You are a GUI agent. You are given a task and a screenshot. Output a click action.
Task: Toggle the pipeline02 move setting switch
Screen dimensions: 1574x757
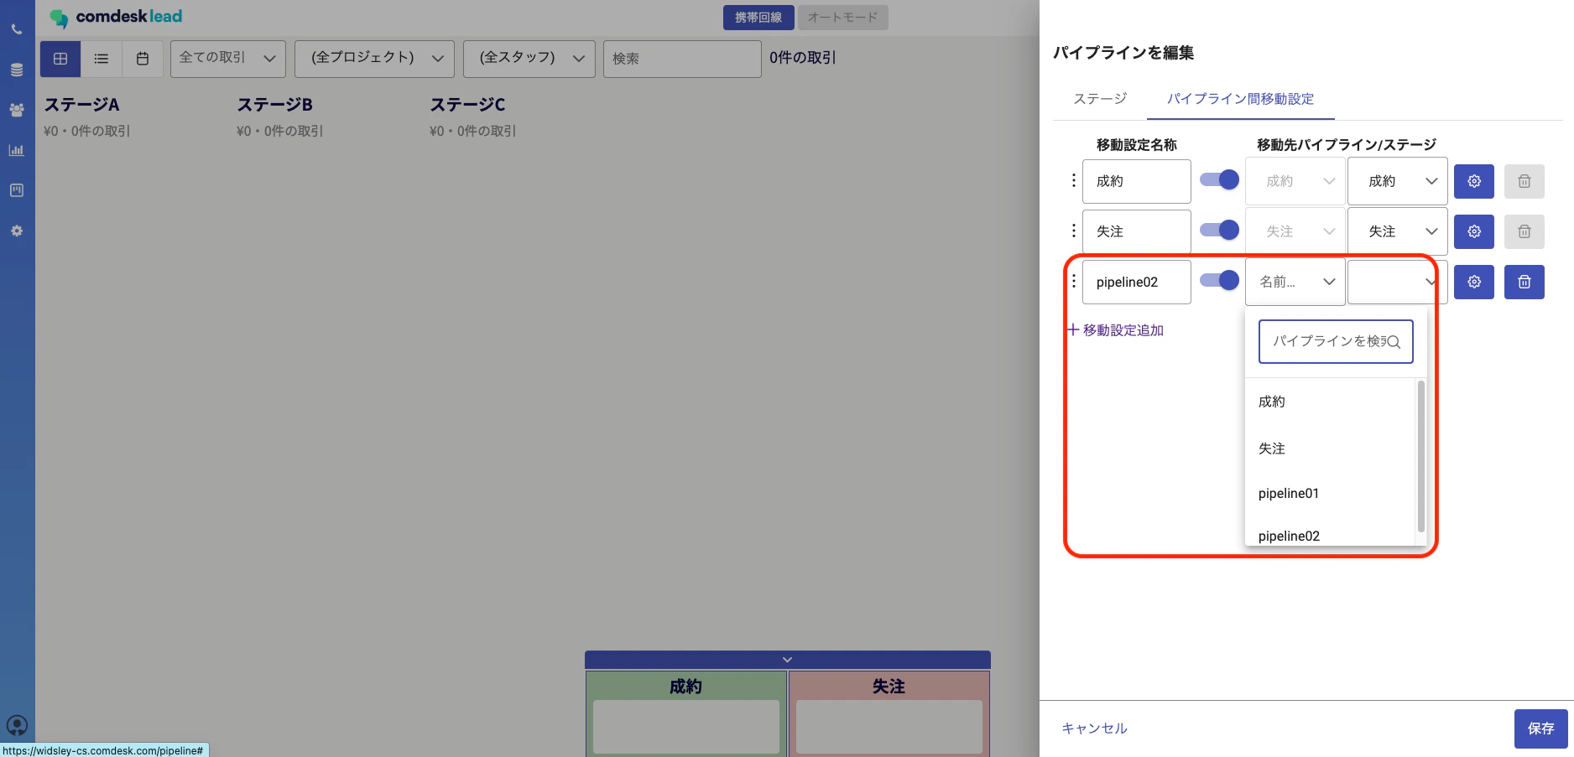1219,280
